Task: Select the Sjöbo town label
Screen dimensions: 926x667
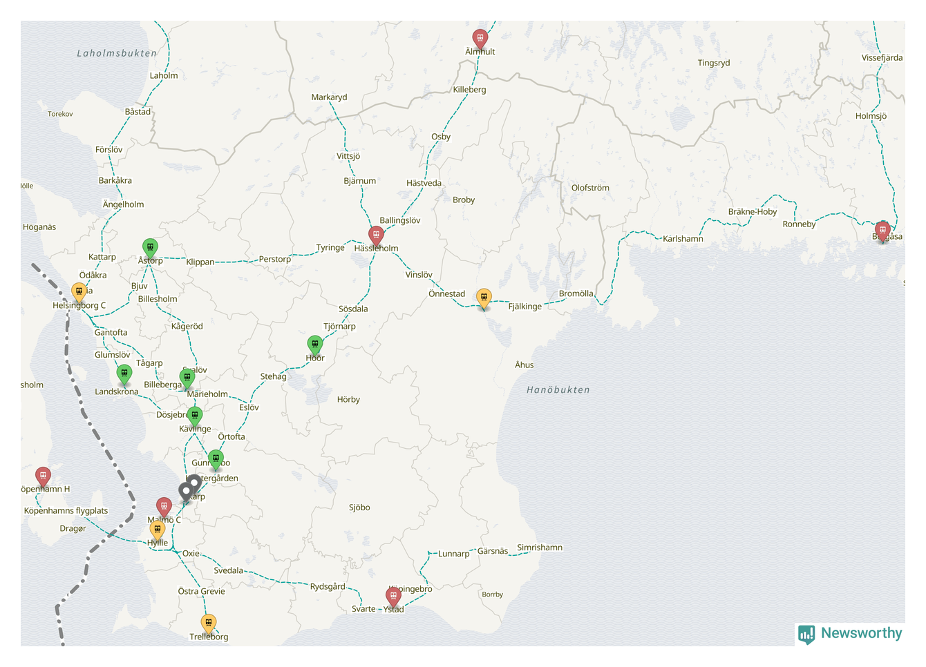Action: coord(359,507)
